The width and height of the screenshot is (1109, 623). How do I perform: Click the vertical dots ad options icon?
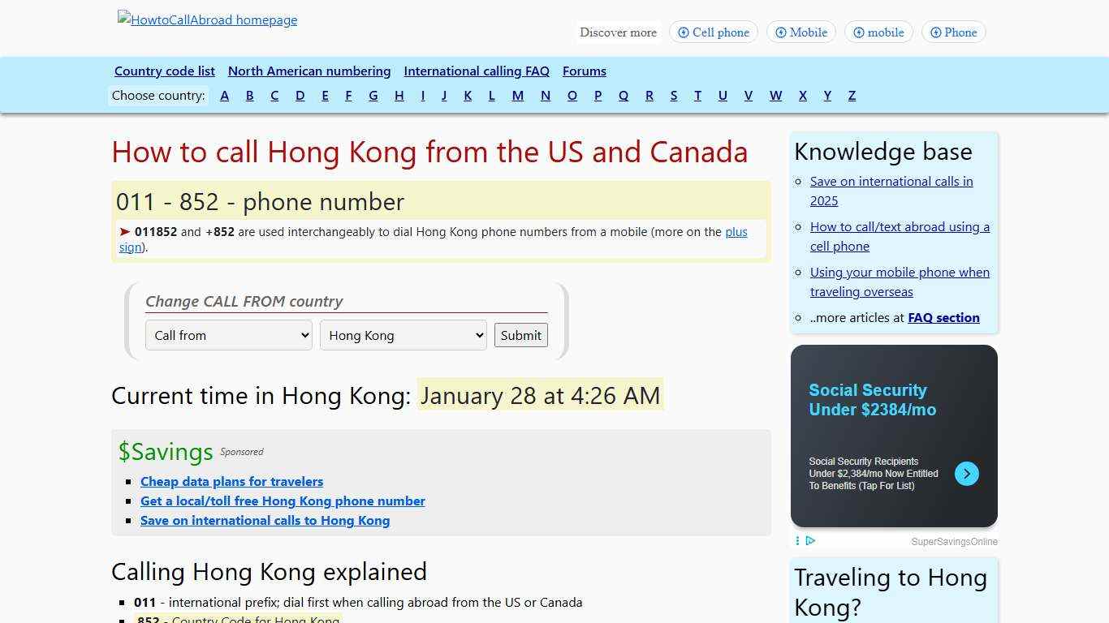[x=797, y=541]
